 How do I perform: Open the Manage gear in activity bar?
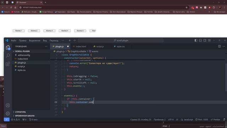point(8,113)
